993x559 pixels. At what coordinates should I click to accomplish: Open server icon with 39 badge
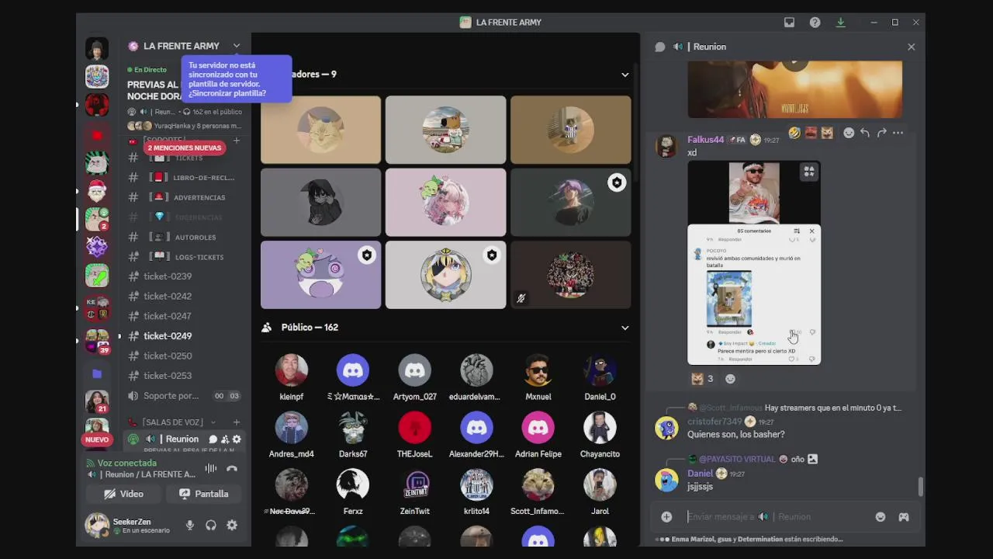coord(97,341)
